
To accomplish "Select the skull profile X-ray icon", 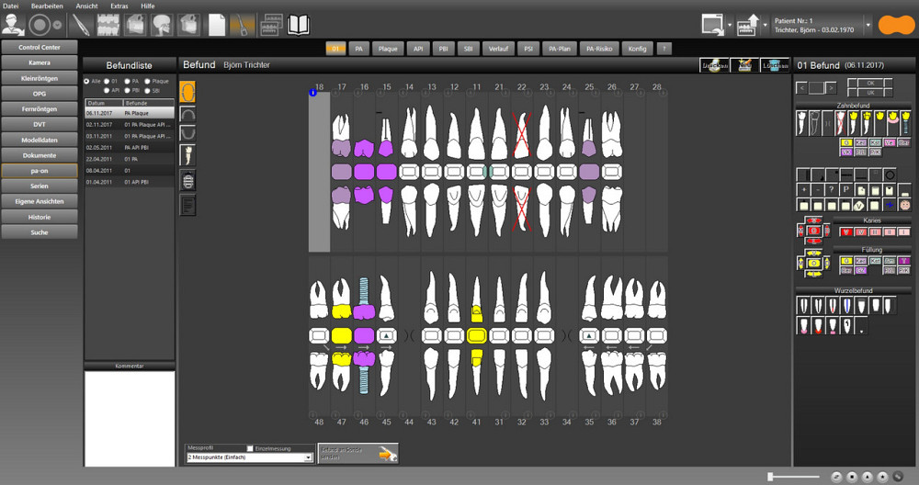I will tap(162, 25).
